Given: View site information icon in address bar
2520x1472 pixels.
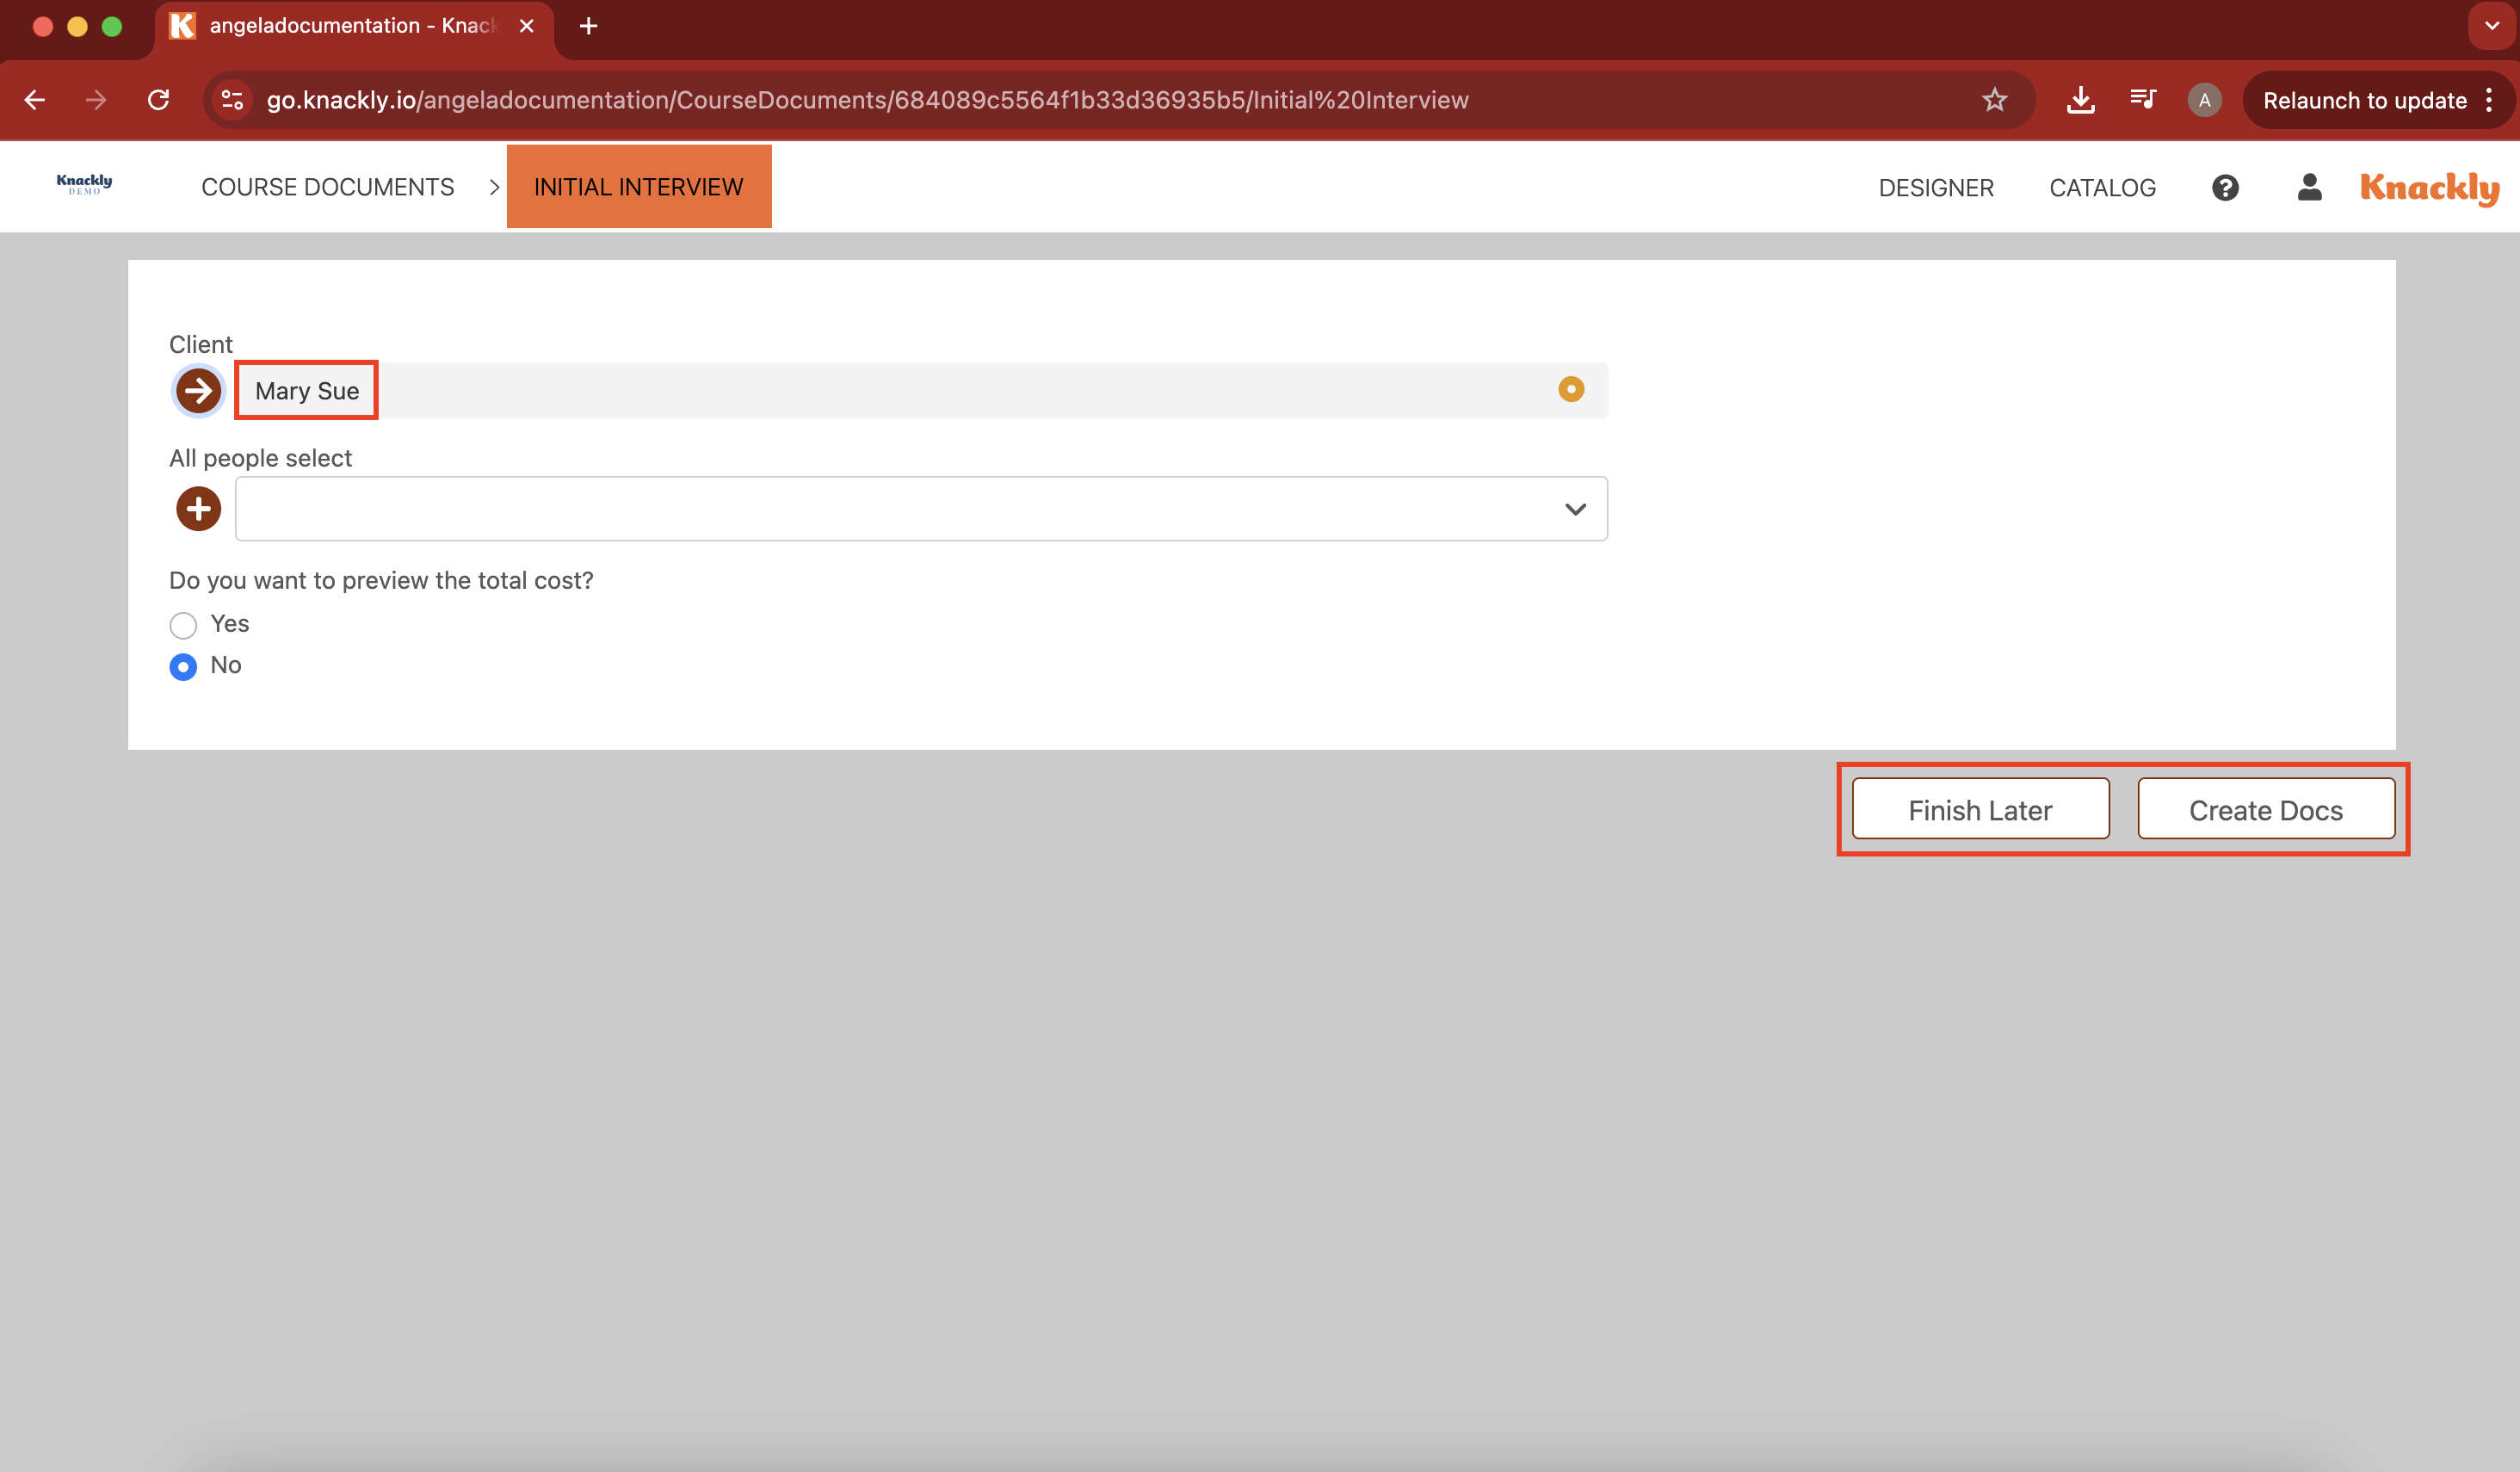Looking at the screenshot, I should click(x=232, y=100).
